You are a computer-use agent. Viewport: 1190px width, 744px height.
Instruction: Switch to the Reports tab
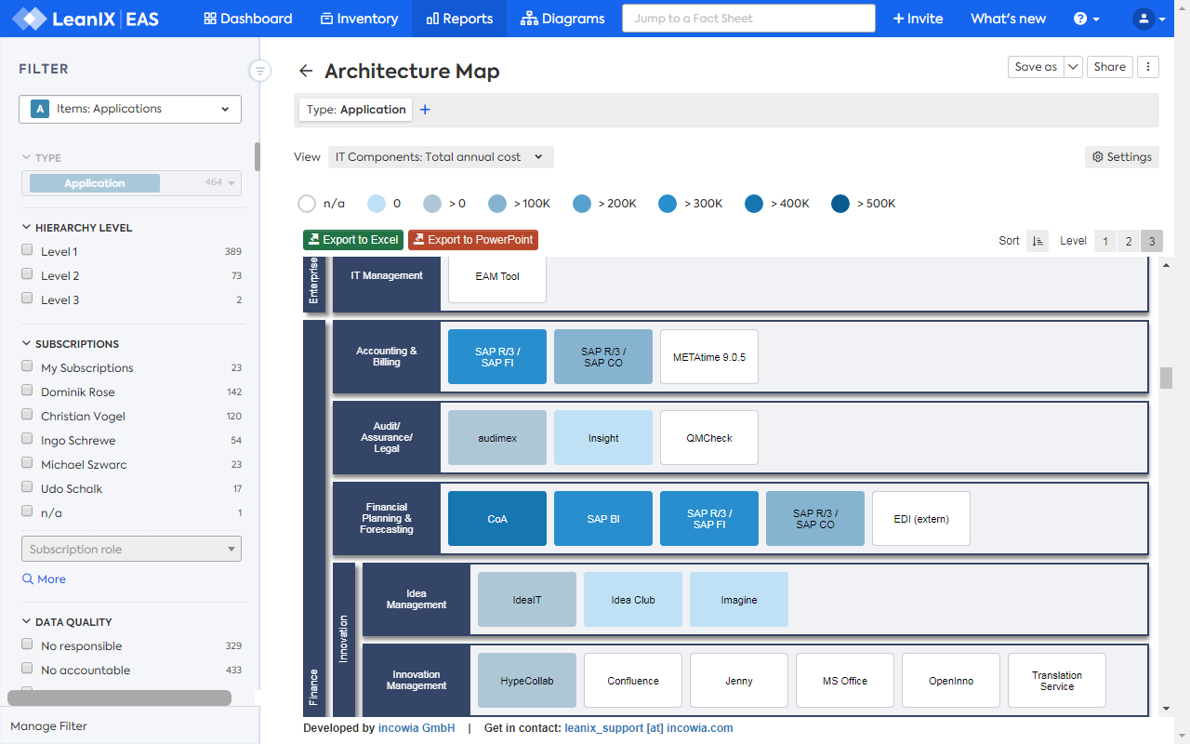(x=459, y=19)
